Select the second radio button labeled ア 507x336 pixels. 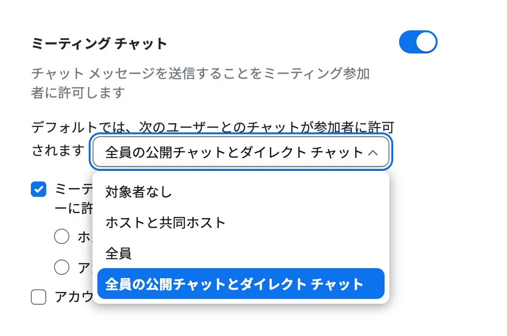62,267
